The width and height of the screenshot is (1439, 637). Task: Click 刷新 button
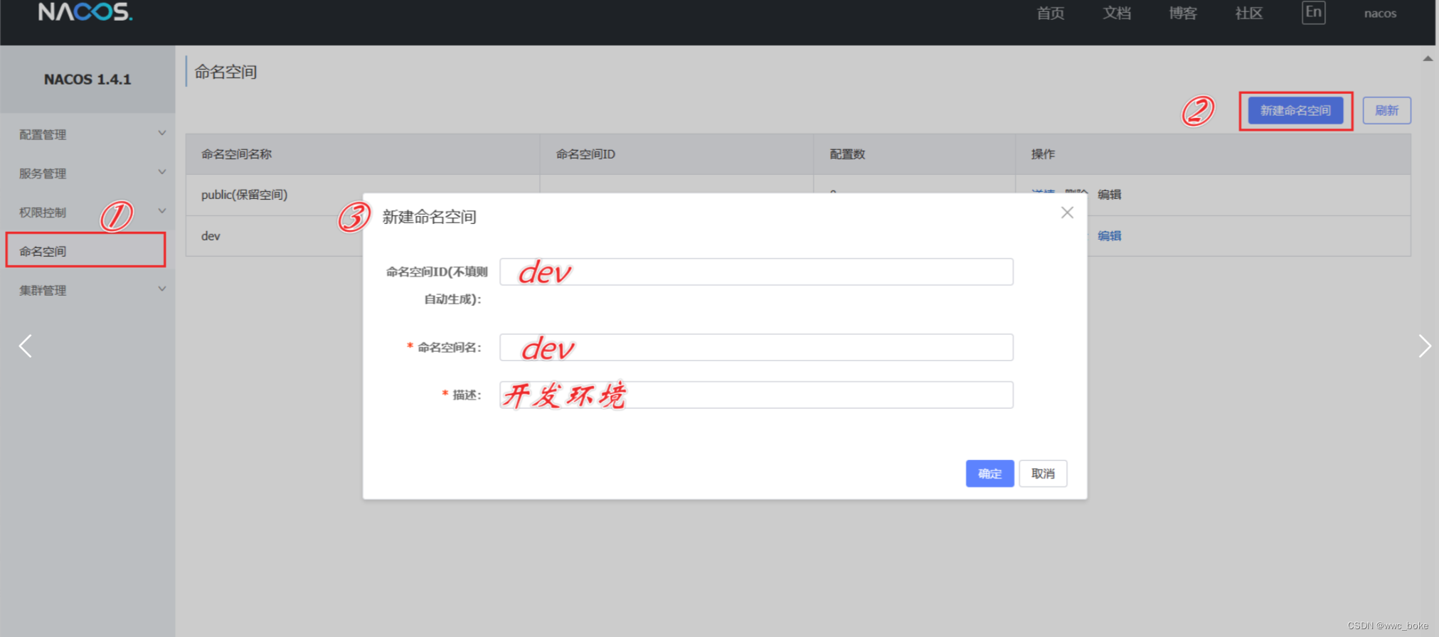pos(1386,111)
